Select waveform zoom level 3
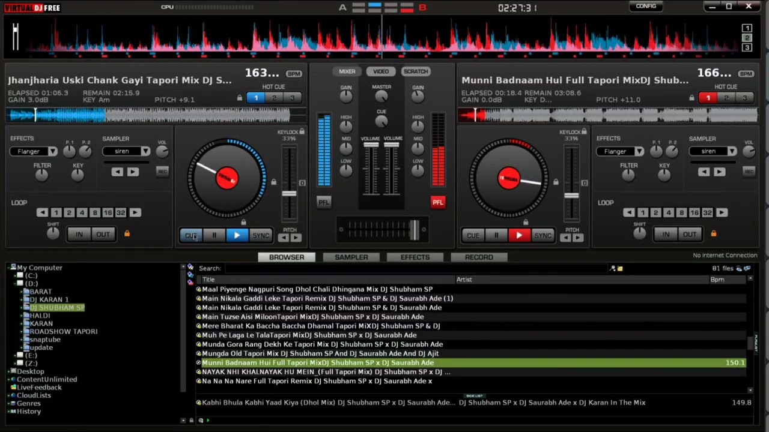The width and height of the screenshot is (769, 432). 747,47
